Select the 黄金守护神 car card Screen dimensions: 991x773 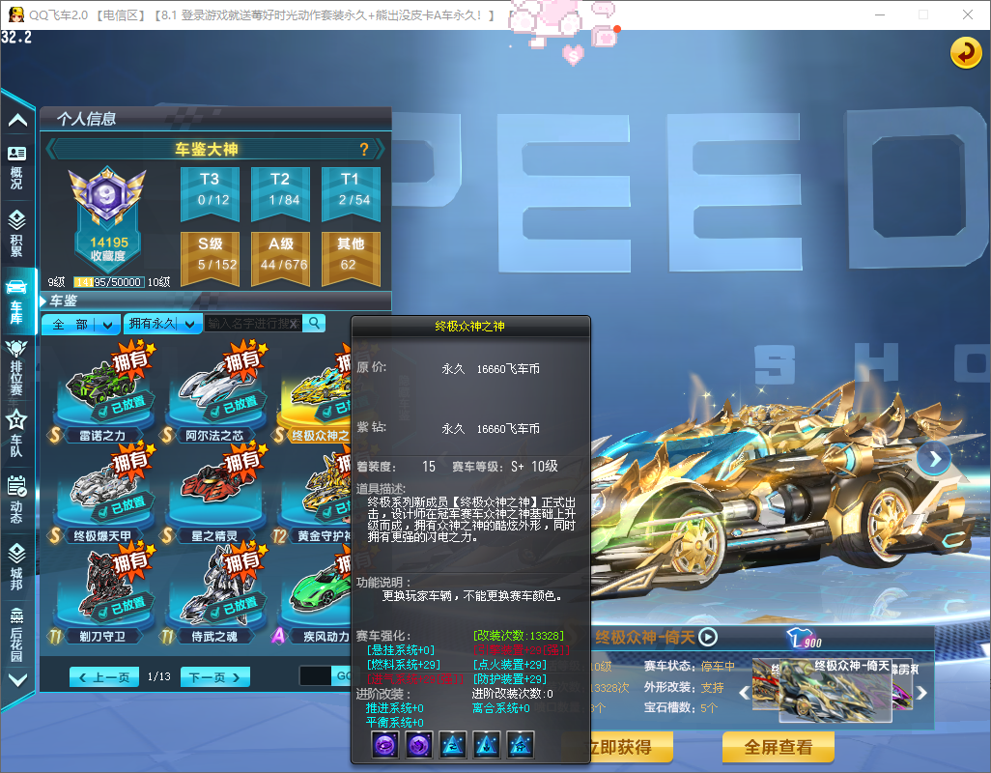point(313,493)
